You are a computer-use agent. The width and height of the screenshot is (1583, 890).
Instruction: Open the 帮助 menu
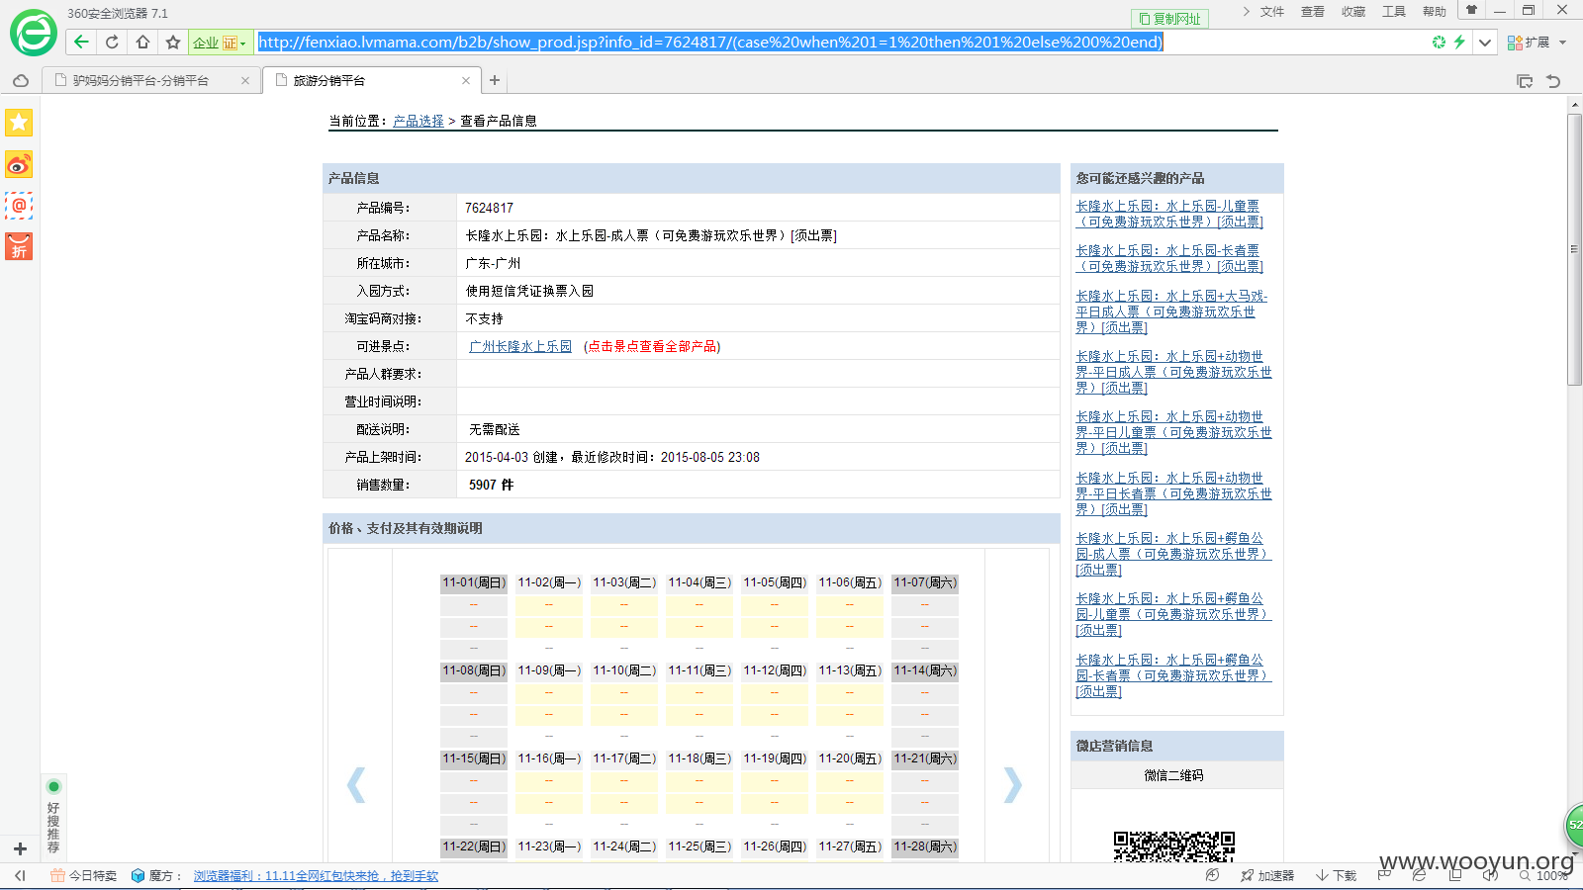coord(1435,12)
